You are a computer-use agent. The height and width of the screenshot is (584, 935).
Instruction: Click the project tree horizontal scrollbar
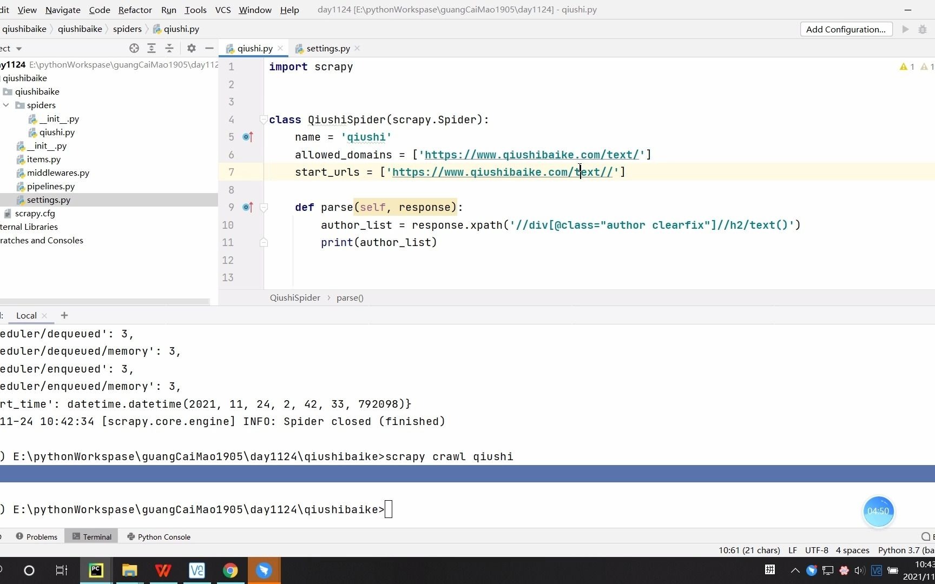(104, 301)
